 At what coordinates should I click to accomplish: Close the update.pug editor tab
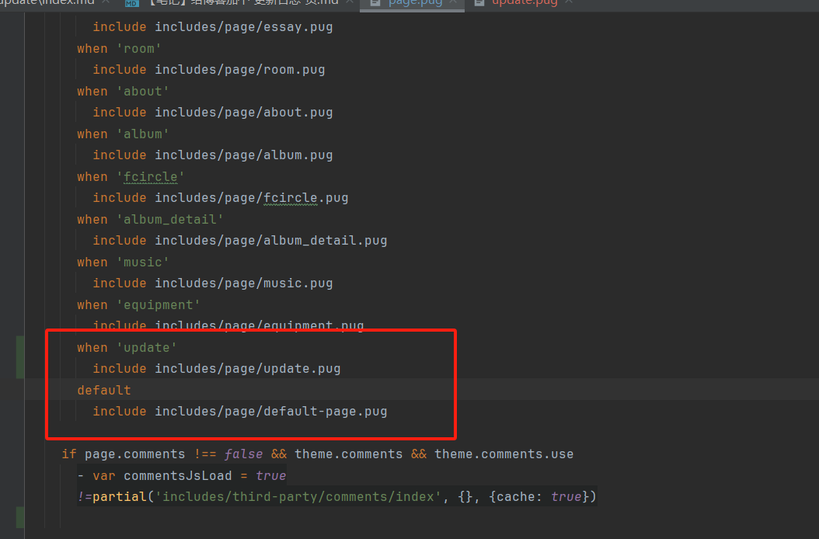coord(570,2)
